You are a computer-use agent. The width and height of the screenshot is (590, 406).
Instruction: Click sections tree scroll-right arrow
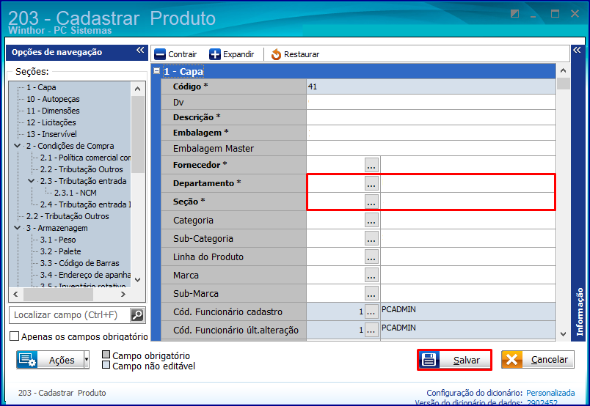[123, 295]
